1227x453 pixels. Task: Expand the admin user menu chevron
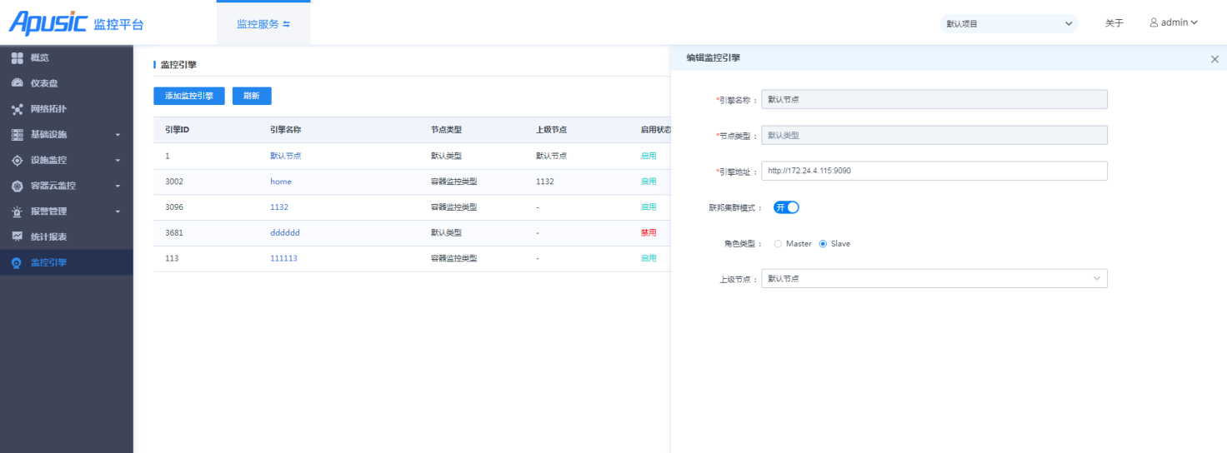[1194, 22]
